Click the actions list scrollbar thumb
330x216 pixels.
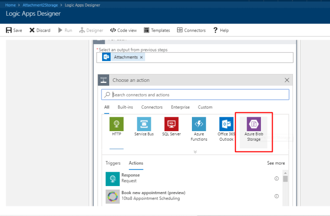click(285, 179)
